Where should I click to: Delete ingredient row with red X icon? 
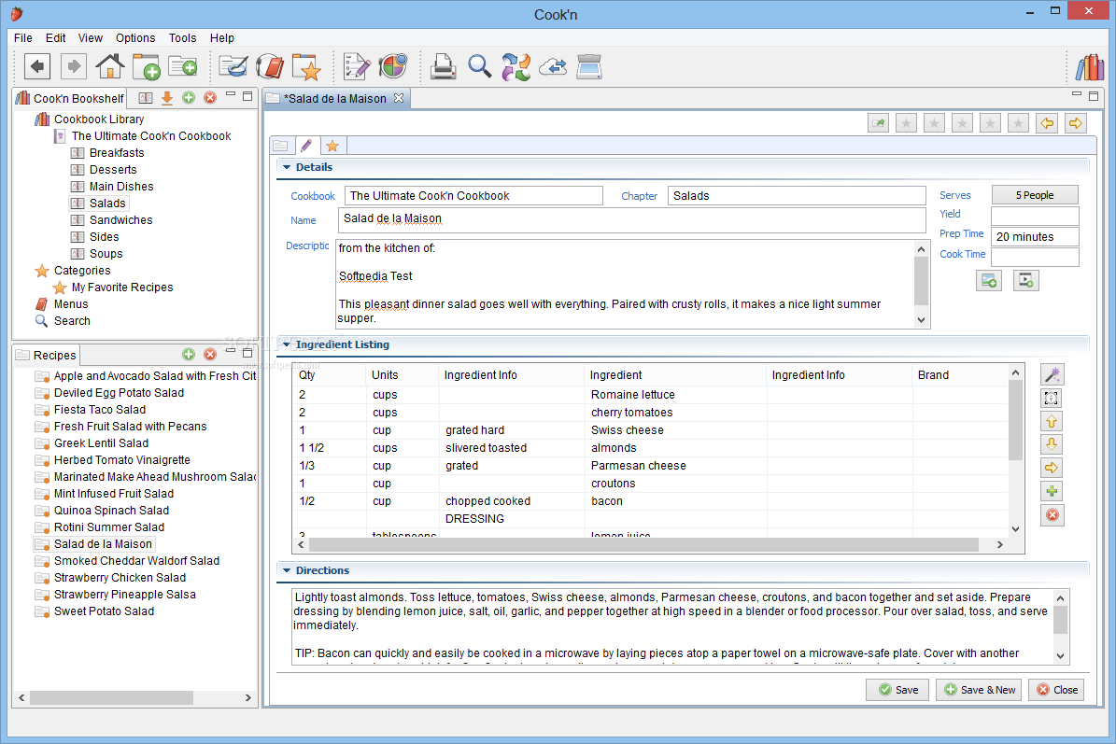click(1052, 514)
